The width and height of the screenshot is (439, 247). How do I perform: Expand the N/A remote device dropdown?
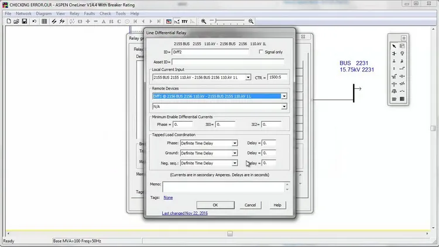pyautogui.click(x=284, y=107)
